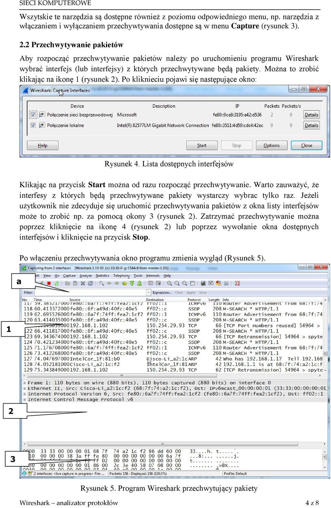The height and width of the screenshot is (508, 331).
Task: Click Start in Capture Interfaces dialog
Action: pyautogui.click(x=202, y=145)
